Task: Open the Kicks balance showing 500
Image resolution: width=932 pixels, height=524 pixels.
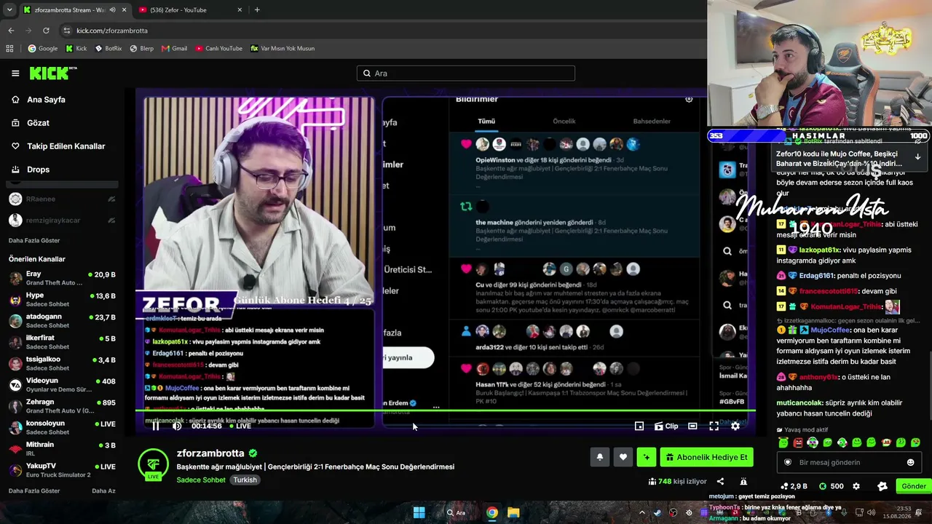Action: point(832,486)
